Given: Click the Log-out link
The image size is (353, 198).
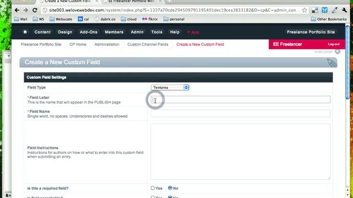Looking at the screenshot, I should 334,44.
